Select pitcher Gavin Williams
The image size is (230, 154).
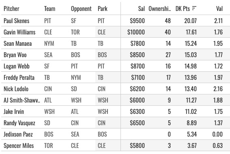(19, 32)
